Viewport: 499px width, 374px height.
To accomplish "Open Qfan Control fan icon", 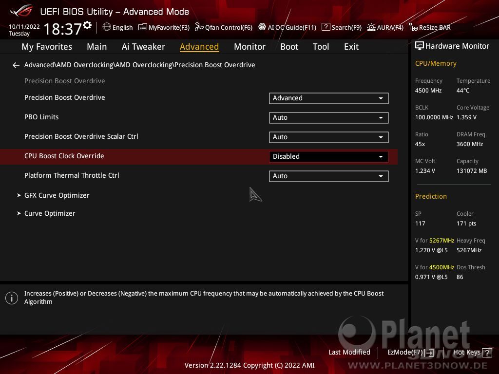I will pyautogui.click(x=199, y=27).
